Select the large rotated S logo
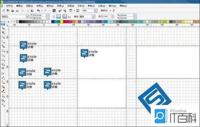The image size is (200, 127). [x=155, y=98]
